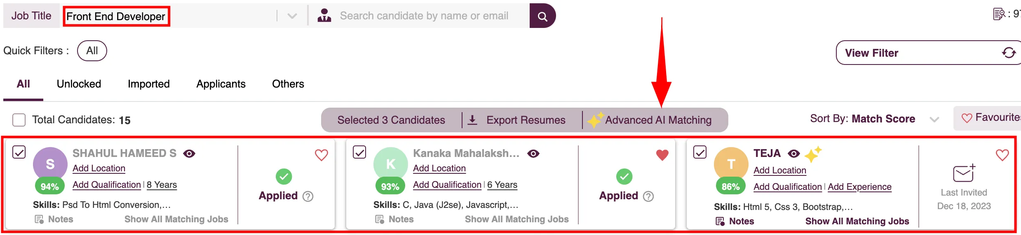1021x235 pixels.
Task: Open the Applicants tab
Action: point(221,84)
